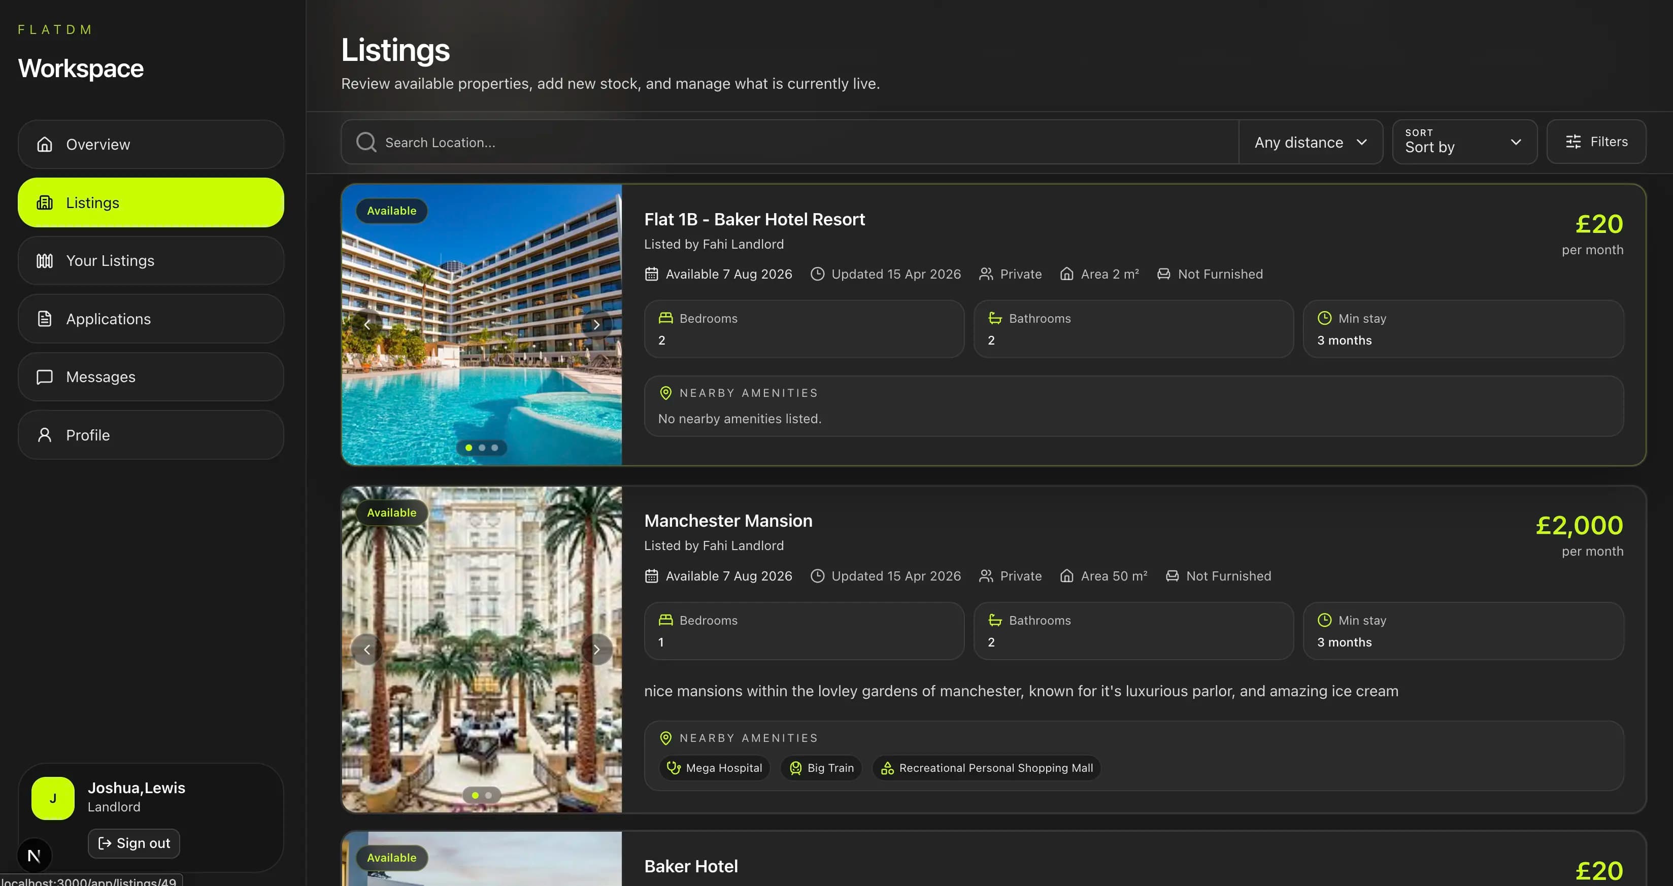Click Joshua,Lewis user name

[x=137, y=788]
